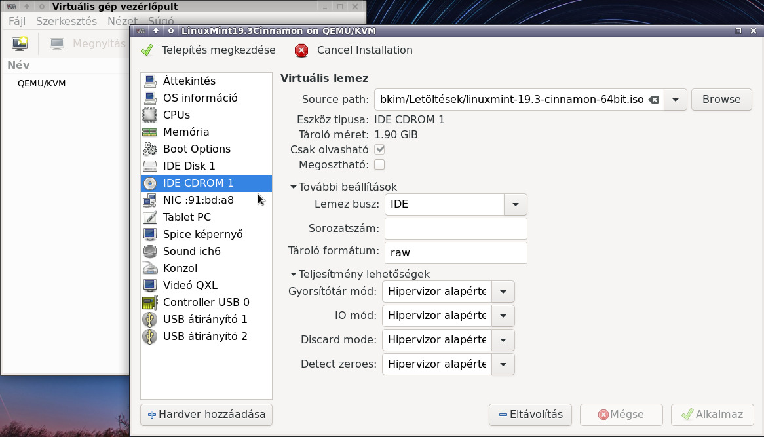Viewport: 764px width, 437px height.
Task: Open the CPUs chip icon entry
Action: [150, 115]
